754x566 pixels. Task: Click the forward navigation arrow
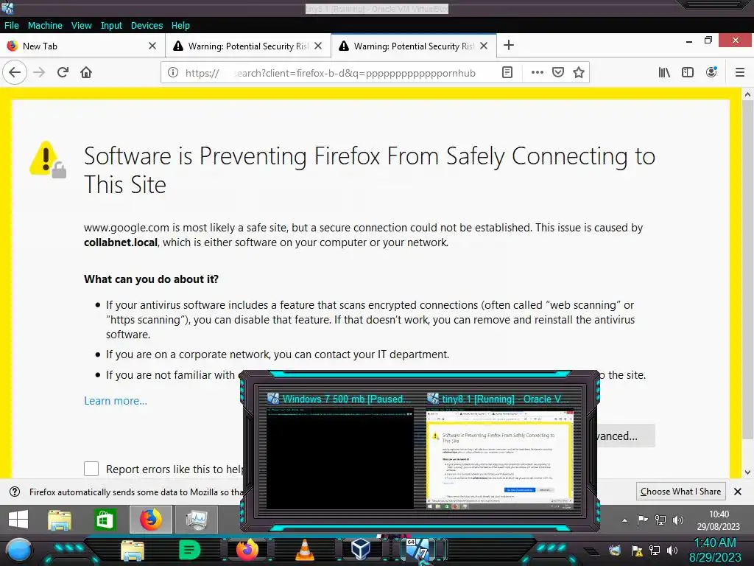(x=40, y=73)
